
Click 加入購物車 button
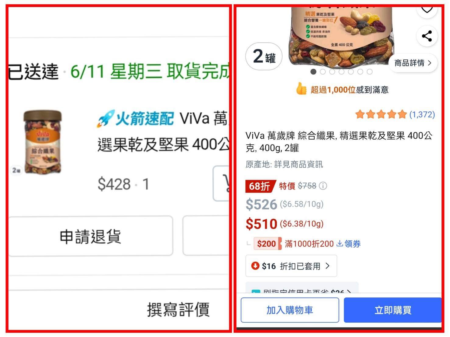(x=290, y=310)
